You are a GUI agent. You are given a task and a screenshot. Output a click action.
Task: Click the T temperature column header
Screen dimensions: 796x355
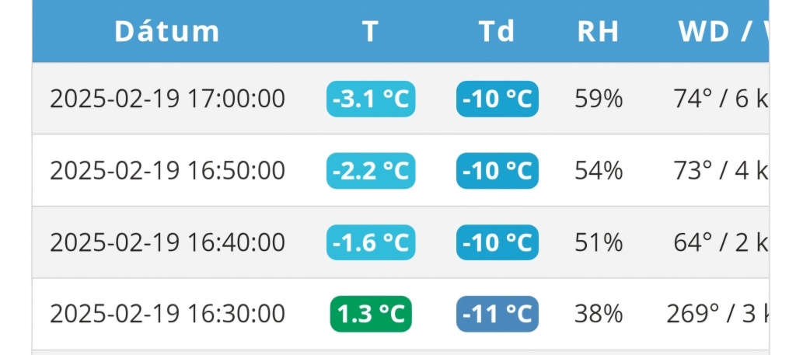click(370, 32)
